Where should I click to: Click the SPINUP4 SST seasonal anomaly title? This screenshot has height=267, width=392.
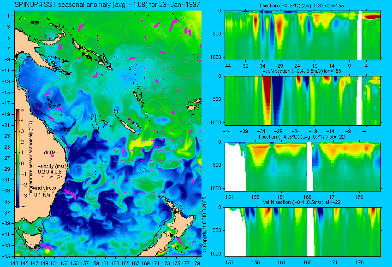pos(107,5)
